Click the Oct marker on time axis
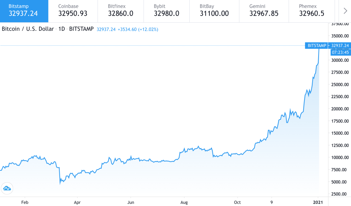This screenshot has width=351, height=206. [237, 202]
